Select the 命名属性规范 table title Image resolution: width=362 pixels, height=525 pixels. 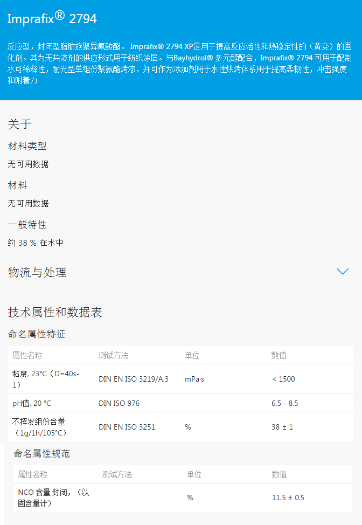[42, 454]
